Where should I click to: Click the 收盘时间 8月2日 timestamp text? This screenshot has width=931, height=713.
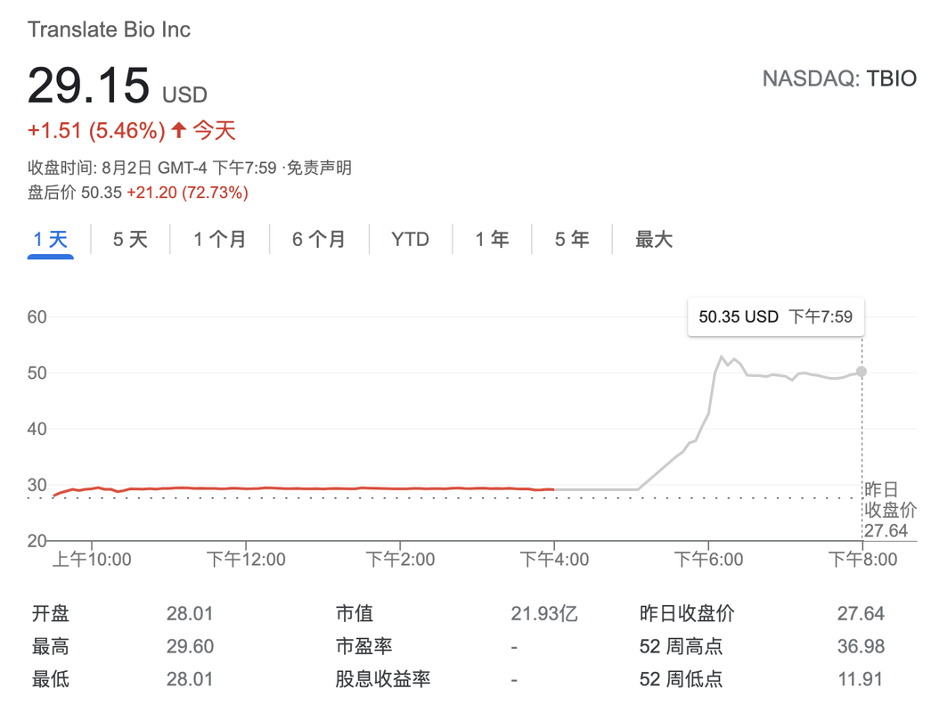click(x=152, y=168)
